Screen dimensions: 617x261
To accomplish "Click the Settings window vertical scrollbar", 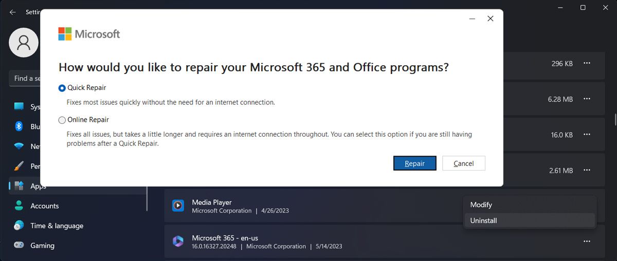I will tap(615, 119).
